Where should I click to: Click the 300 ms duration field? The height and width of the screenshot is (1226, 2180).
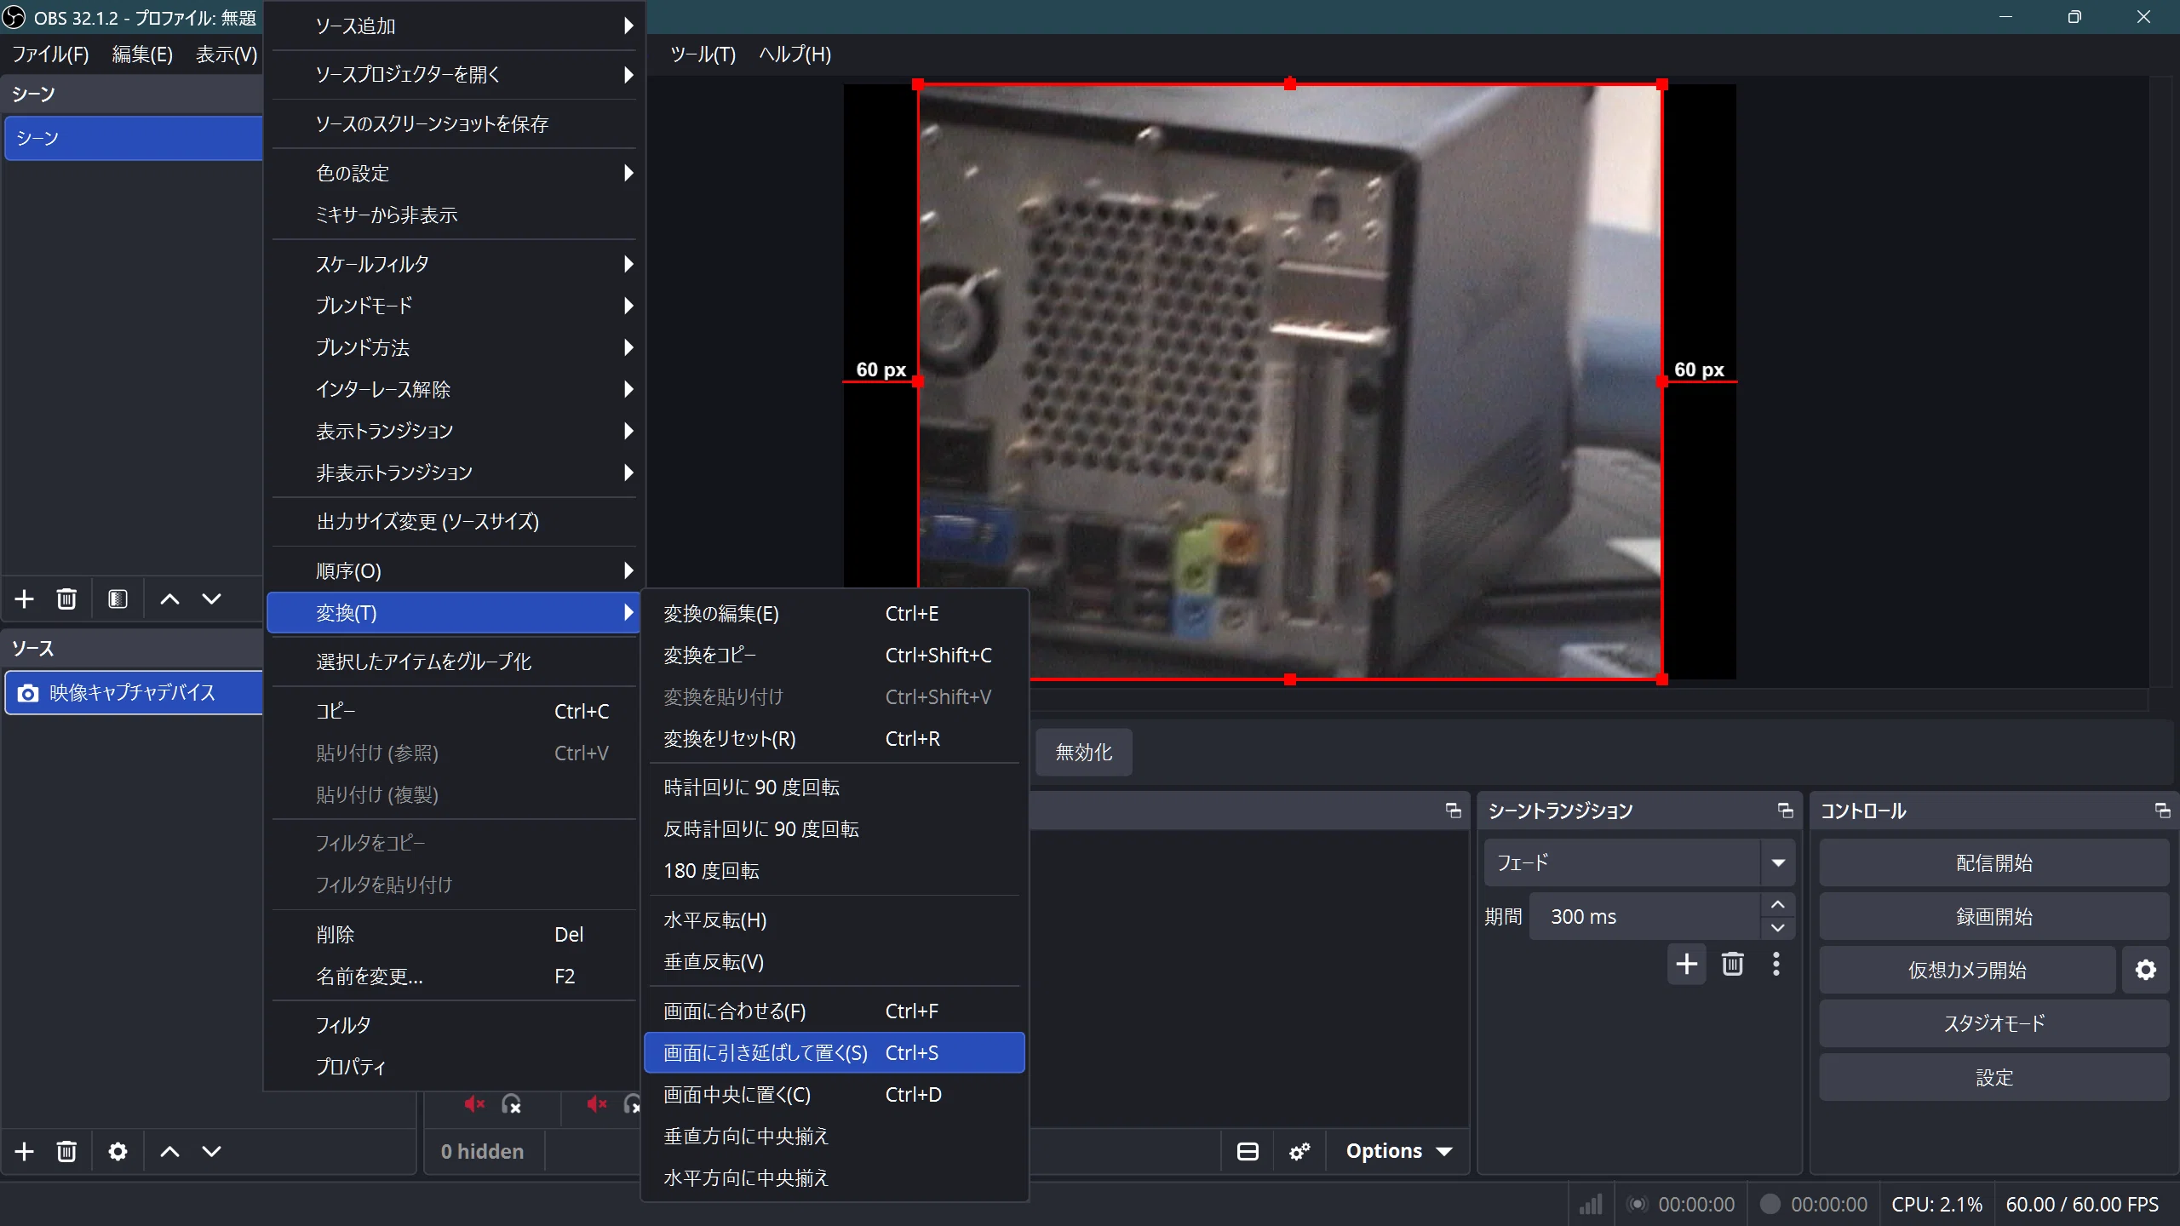click(1644, 916)
